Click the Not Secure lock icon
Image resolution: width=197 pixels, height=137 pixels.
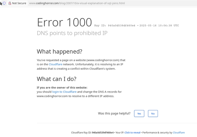click(10, 3)
